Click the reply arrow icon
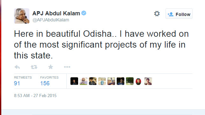The height and width of the screenshot is (115, 205). point(17,67)
